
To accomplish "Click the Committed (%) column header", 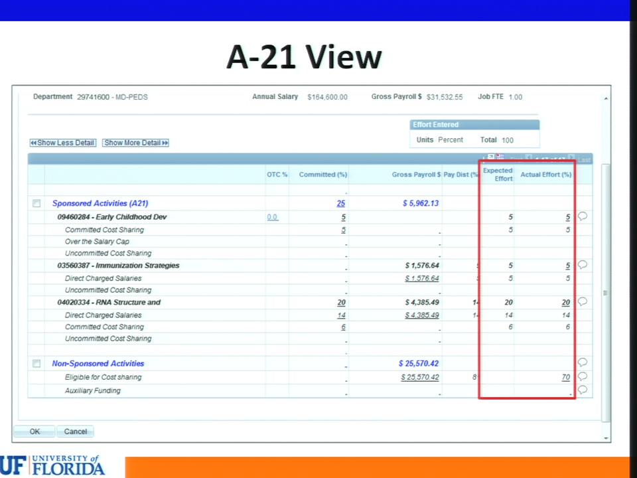I will click(323, 175).
